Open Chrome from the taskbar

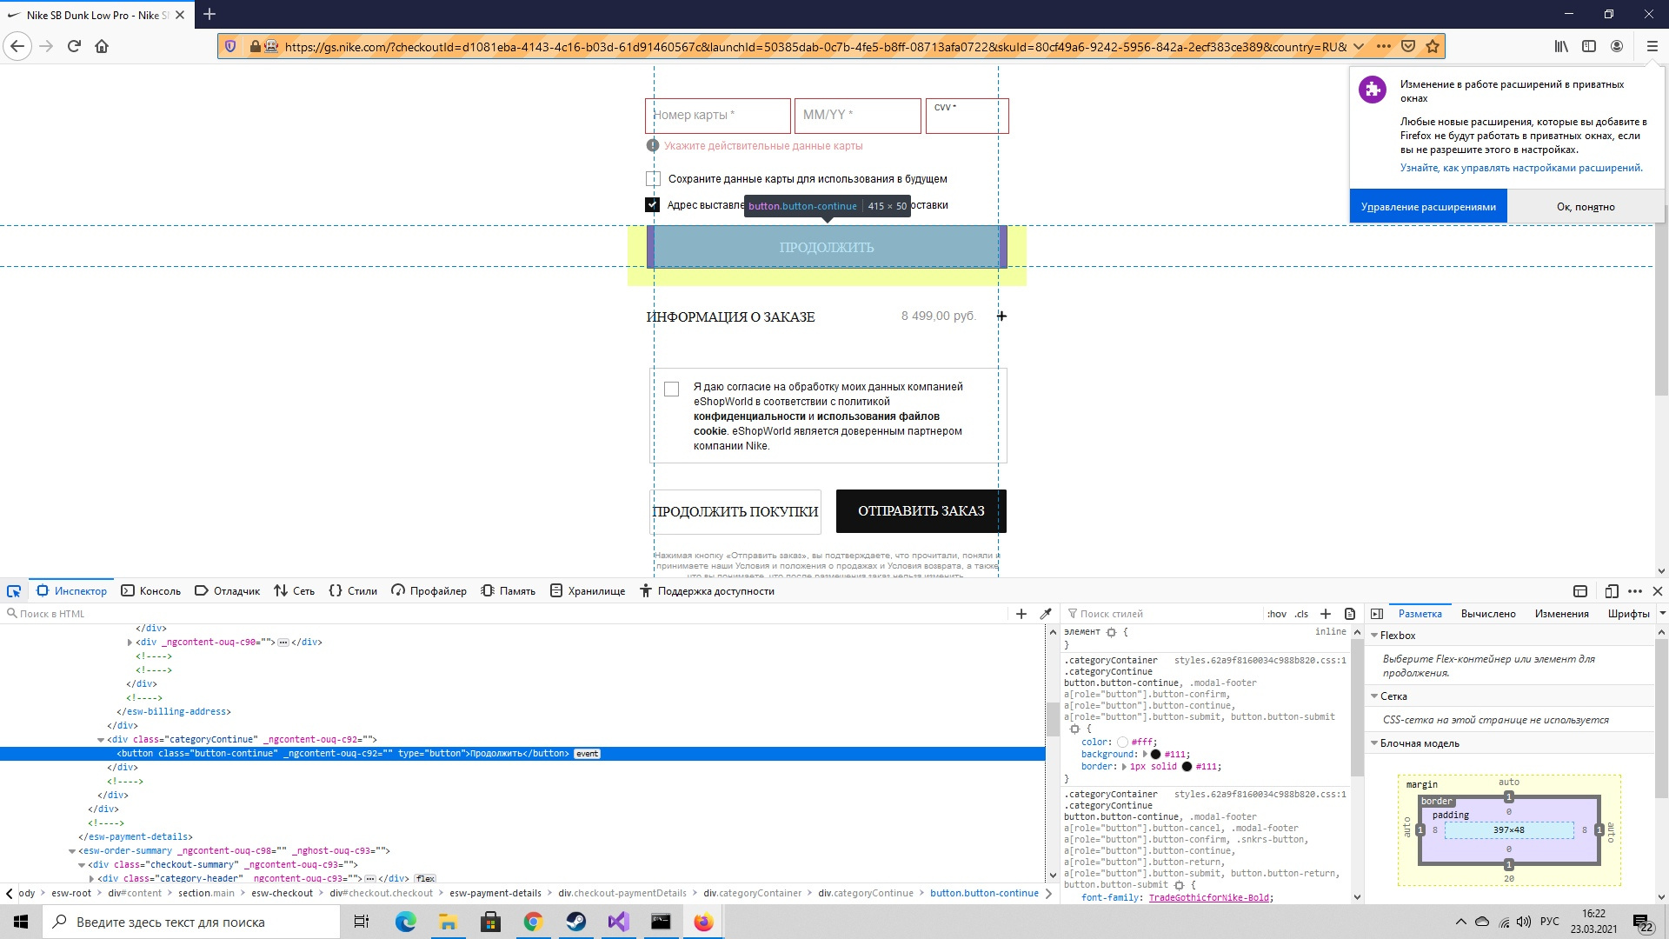click(x=533, y=922)
